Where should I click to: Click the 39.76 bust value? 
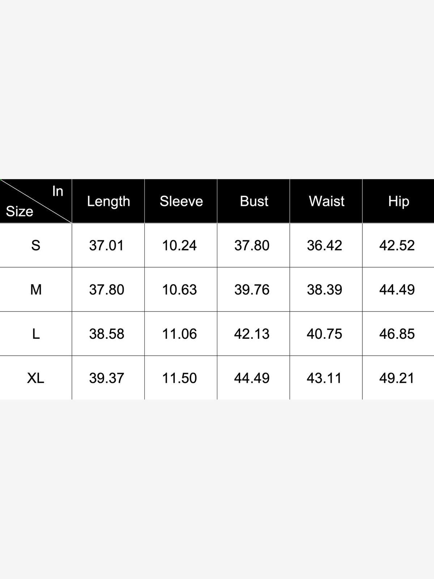(x=252, y=289)
